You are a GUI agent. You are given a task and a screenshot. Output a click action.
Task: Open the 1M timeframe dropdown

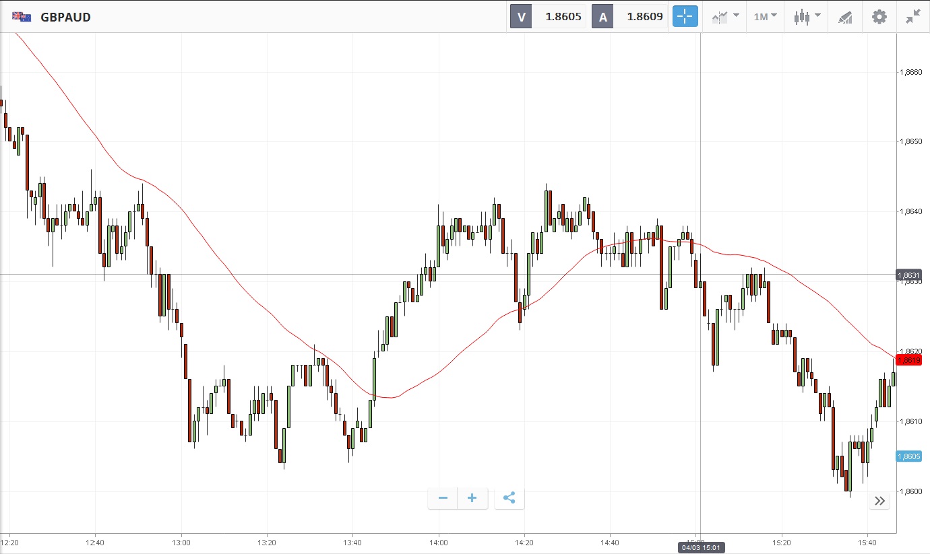765,17
